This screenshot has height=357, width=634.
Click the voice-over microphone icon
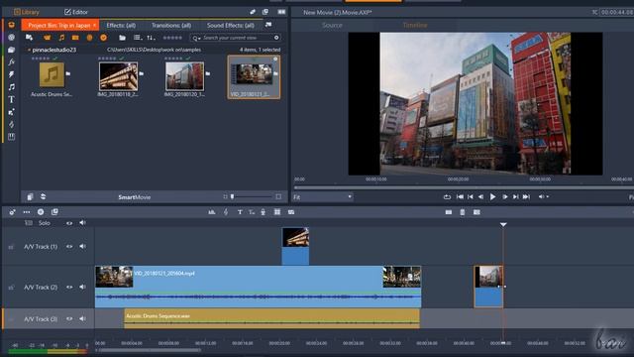coord(264,212)
